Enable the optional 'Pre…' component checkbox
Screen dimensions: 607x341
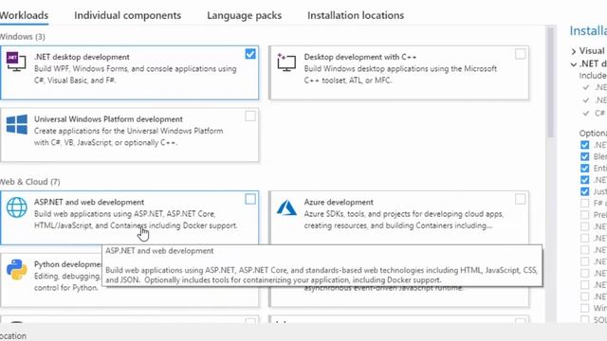click(585, 215)
